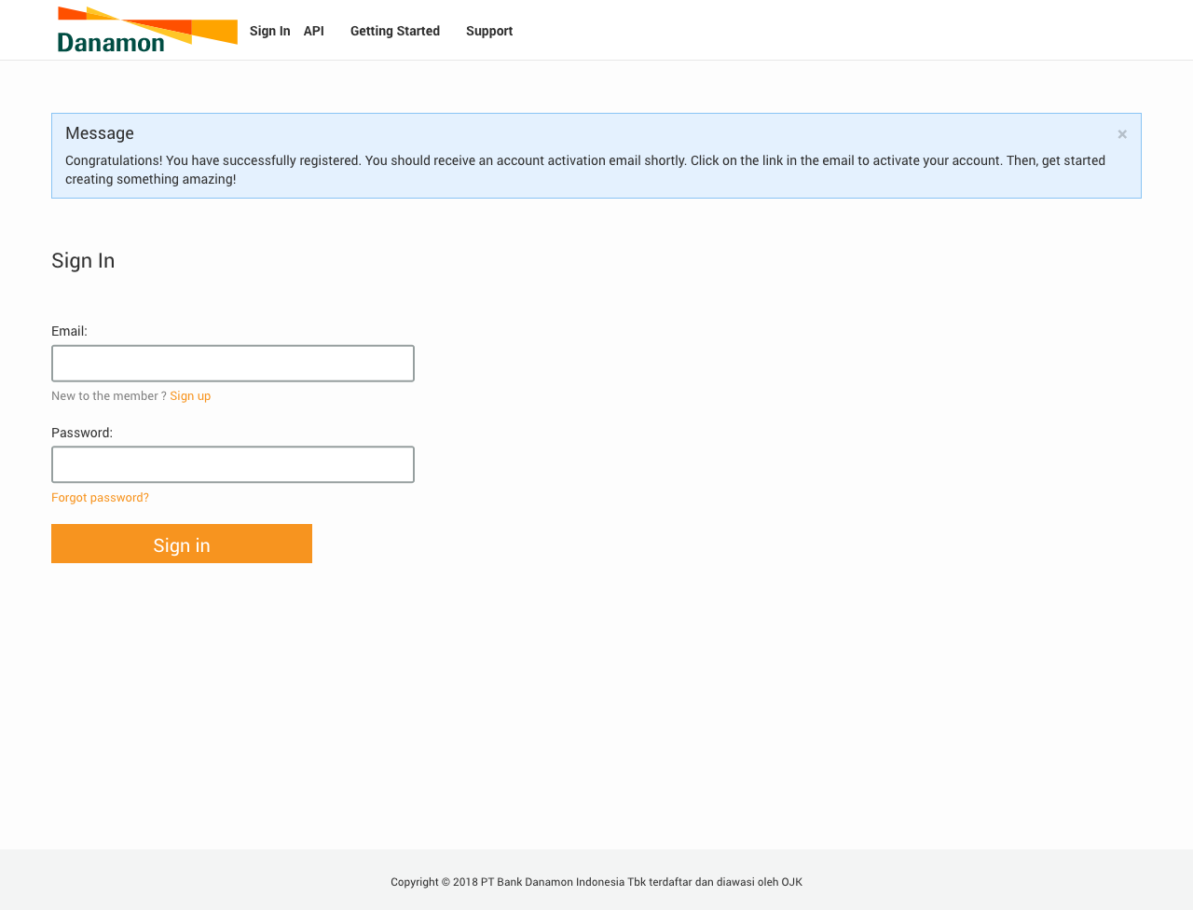Click the 'Email:' field label
The image size is (1193, 910).
(69, 331)
